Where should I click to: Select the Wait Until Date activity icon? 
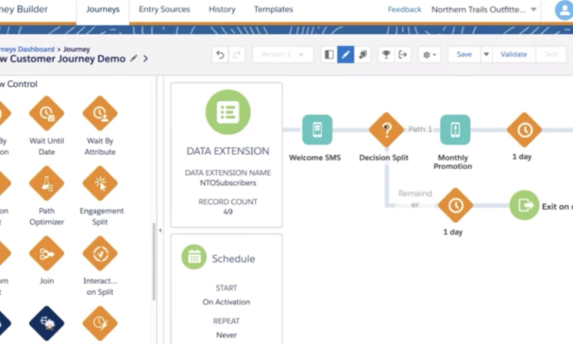[x=47, y=113]
